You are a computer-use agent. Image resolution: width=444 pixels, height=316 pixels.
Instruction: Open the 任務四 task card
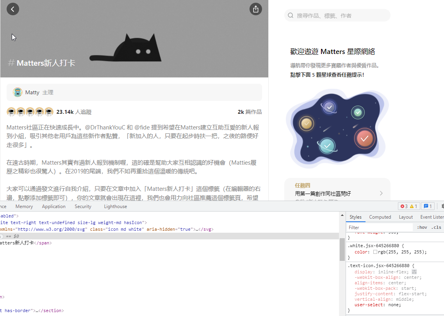tap(337, 190)
